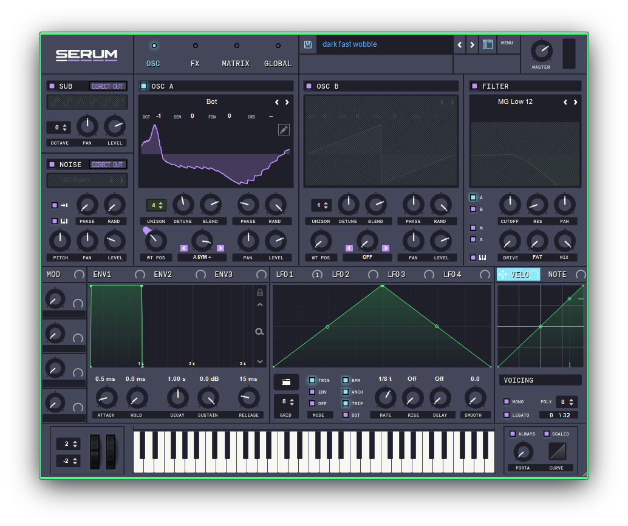Open the MENU button
This screenshot has width=628, height=526.
[x=507, y=43]
